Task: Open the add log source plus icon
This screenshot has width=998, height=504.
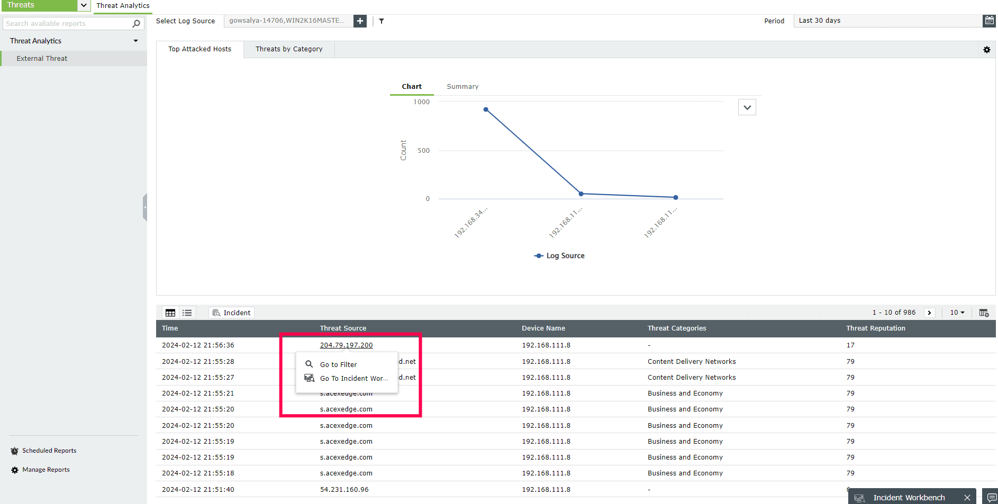Action: [360, 21]
